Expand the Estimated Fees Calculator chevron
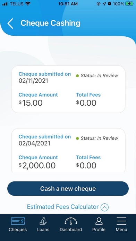This screenshot has height=241, width=136. pos(104,207)
